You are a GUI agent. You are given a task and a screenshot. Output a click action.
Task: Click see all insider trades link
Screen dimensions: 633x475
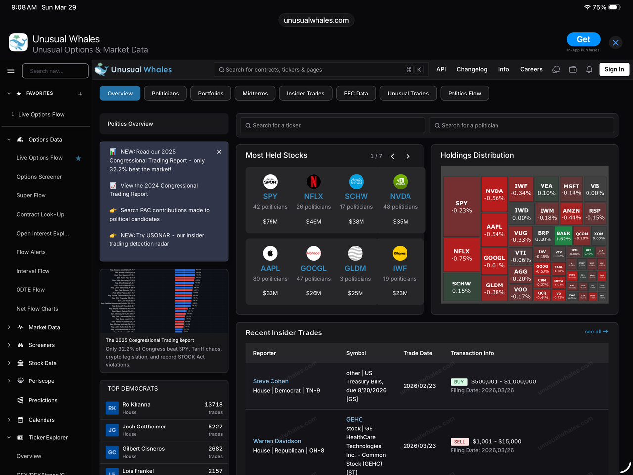click(x=596, y=332)
